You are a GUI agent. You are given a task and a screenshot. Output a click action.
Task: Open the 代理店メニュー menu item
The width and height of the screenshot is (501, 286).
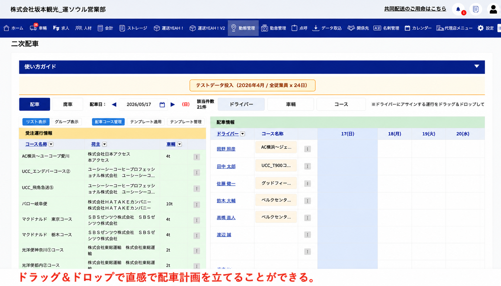coord(455,28)
